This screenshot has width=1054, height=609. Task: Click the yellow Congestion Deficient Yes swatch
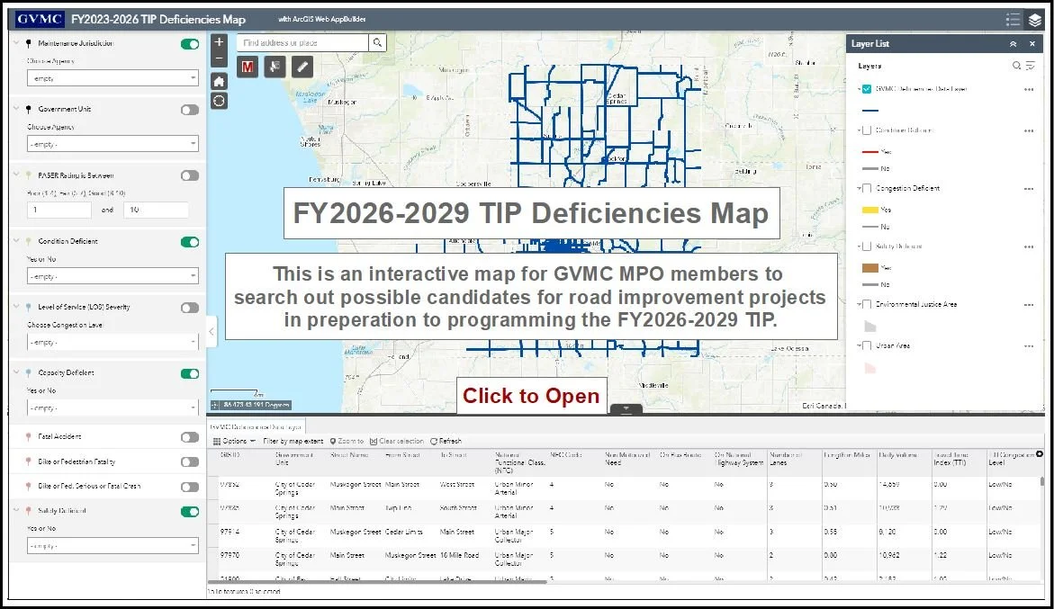pos(869,210)
